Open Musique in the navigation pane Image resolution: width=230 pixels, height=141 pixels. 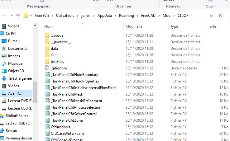coord(15,63)
